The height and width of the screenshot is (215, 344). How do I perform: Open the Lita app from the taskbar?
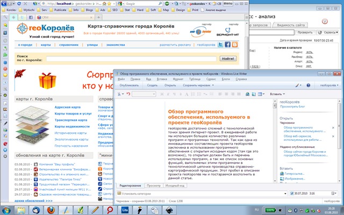(125, 210)
